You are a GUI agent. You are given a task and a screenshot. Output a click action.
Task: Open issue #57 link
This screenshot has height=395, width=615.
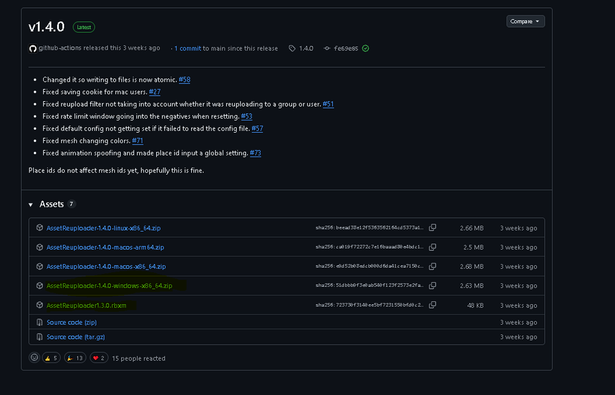[257, 128]
